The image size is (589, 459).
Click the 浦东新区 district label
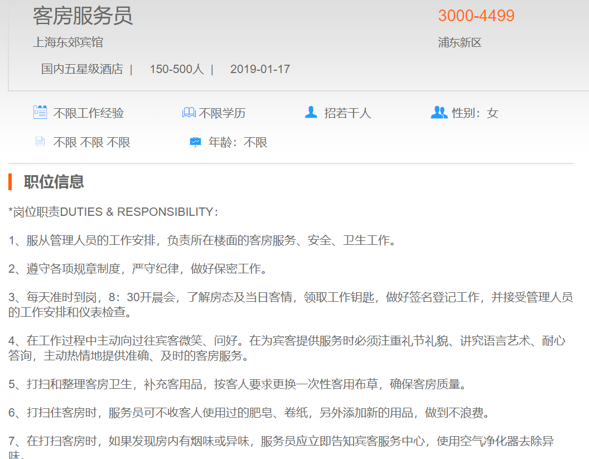tap(460, 42)
